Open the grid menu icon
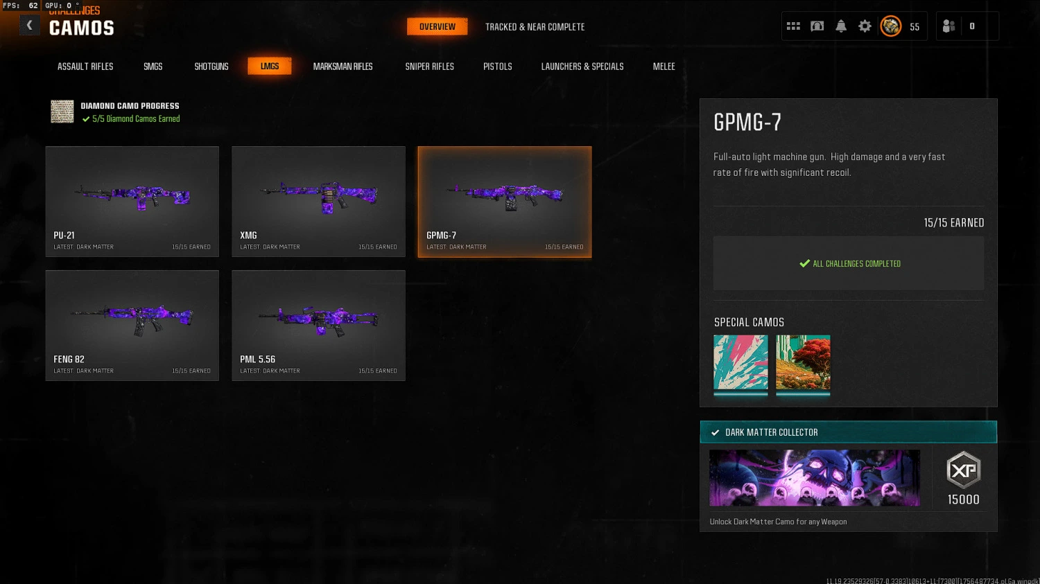 coord(793,26)
